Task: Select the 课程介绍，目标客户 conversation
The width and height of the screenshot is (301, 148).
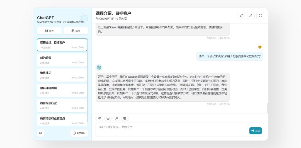Action: tap(62, 45)
